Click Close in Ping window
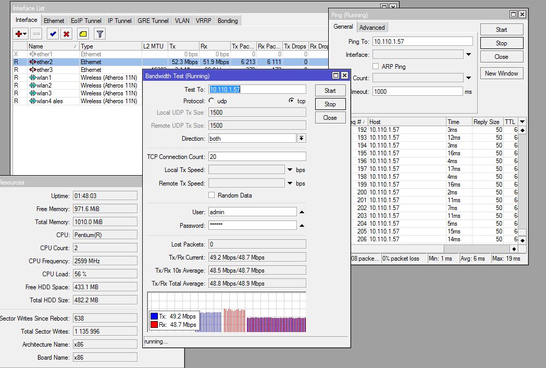This screenshot has height=368, width=546. [x=501, y=56]
